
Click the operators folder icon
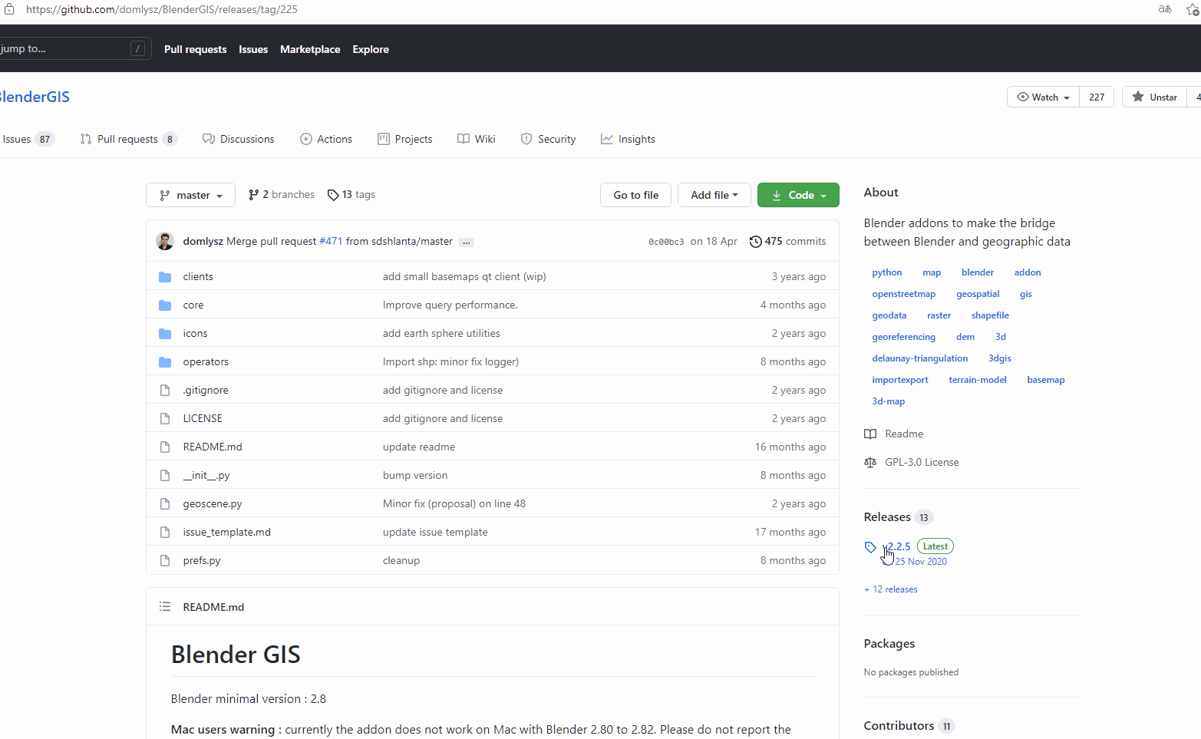pos(165,361)
